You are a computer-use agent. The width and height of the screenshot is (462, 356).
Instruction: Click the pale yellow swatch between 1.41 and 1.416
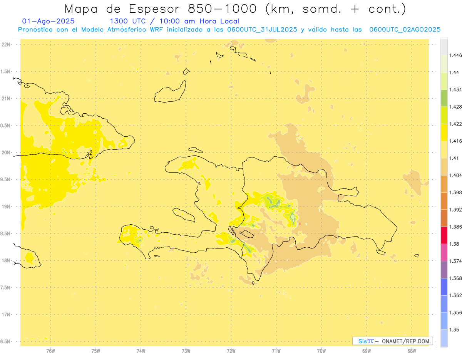coord(444,149)
